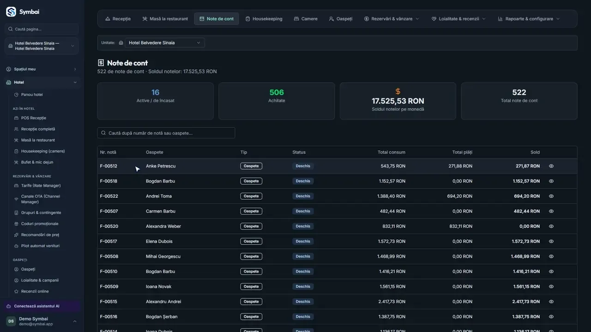Screen dimensions: 591x332
Task: Click the Symbai logo icon
Action: click(x=11, y=12)
